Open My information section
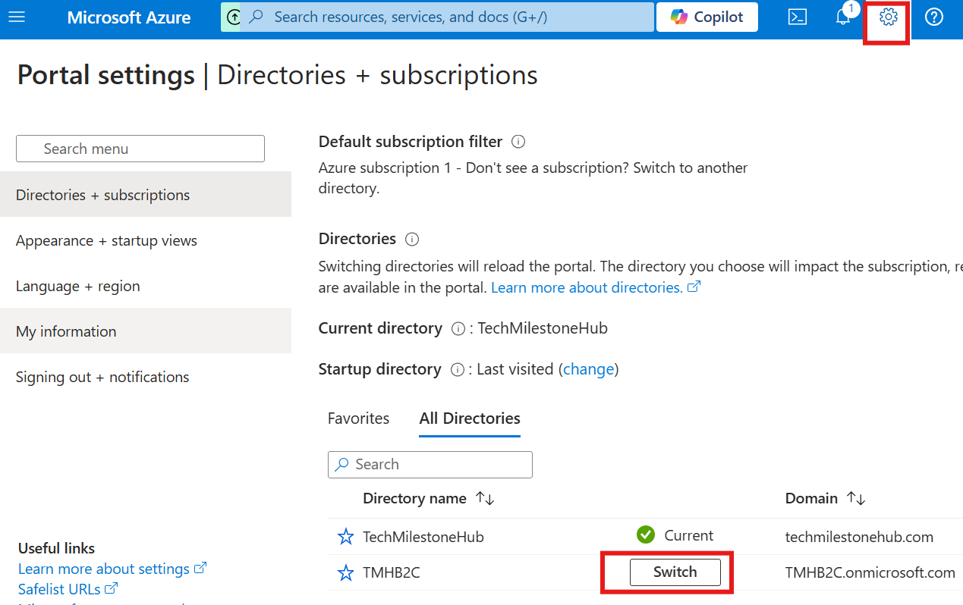 146,331
